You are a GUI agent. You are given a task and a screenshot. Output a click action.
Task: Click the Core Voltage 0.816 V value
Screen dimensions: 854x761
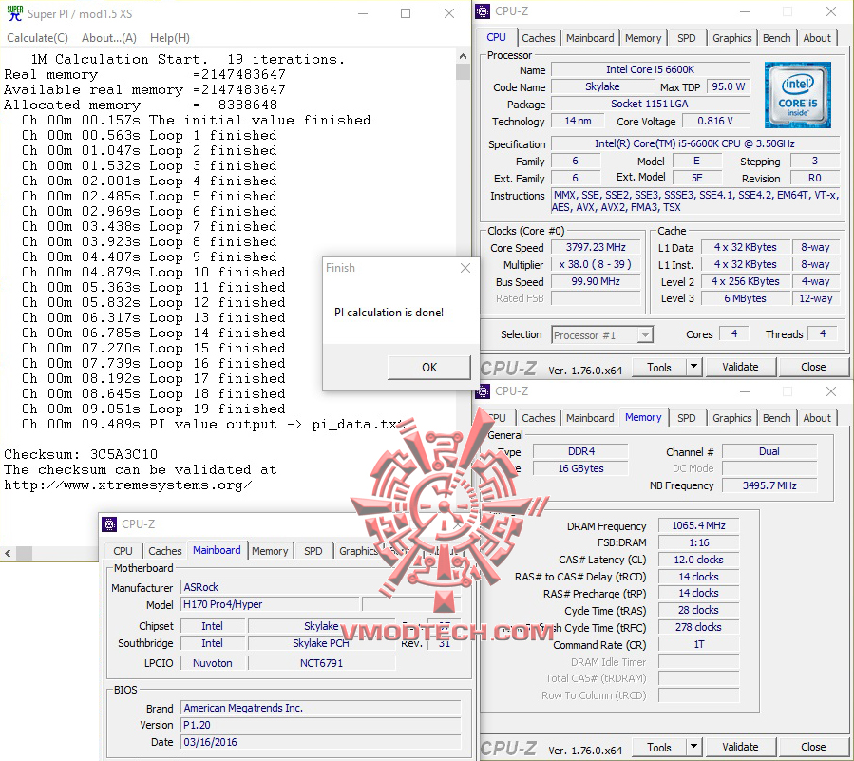pos(715,121)
